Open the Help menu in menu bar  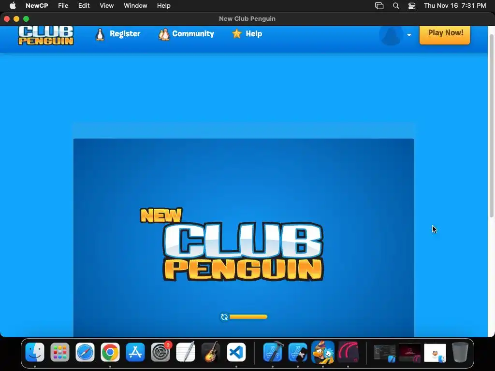pos(164,6)
